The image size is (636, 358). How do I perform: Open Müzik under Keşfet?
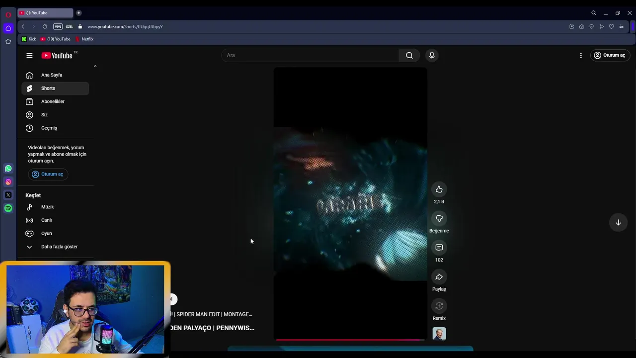click(x=55, y=207)
